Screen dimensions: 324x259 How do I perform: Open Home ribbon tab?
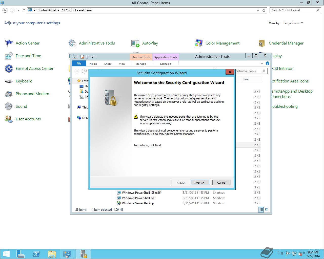tap(93, 64)
